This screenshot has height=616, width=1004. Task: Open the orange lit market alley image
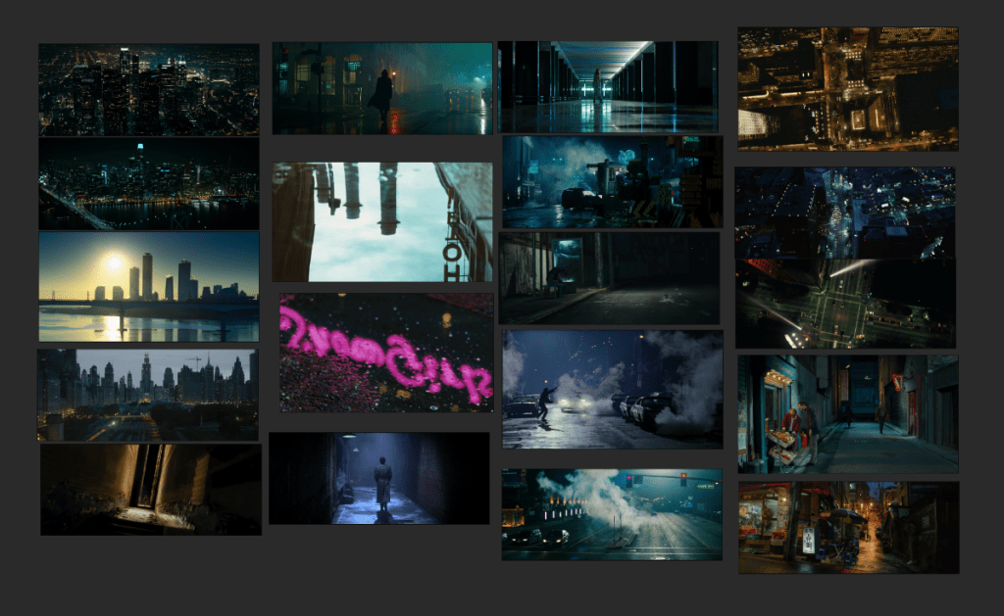[848, 528]
